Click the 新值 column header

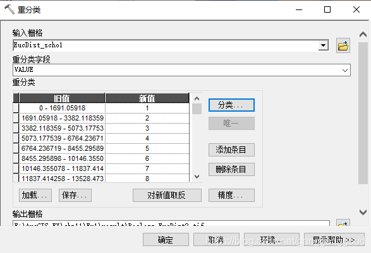pyautogui.click(x=147, y=98)
